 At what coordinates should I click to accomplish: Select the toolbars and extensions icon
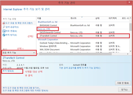point(4,23)
